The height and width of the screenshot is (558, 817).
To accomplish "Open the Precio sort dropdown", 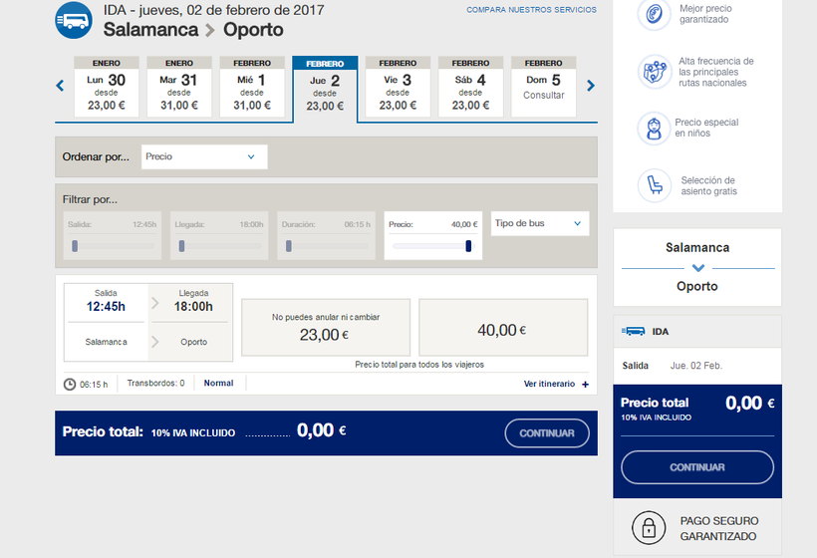I will point(204,156).
